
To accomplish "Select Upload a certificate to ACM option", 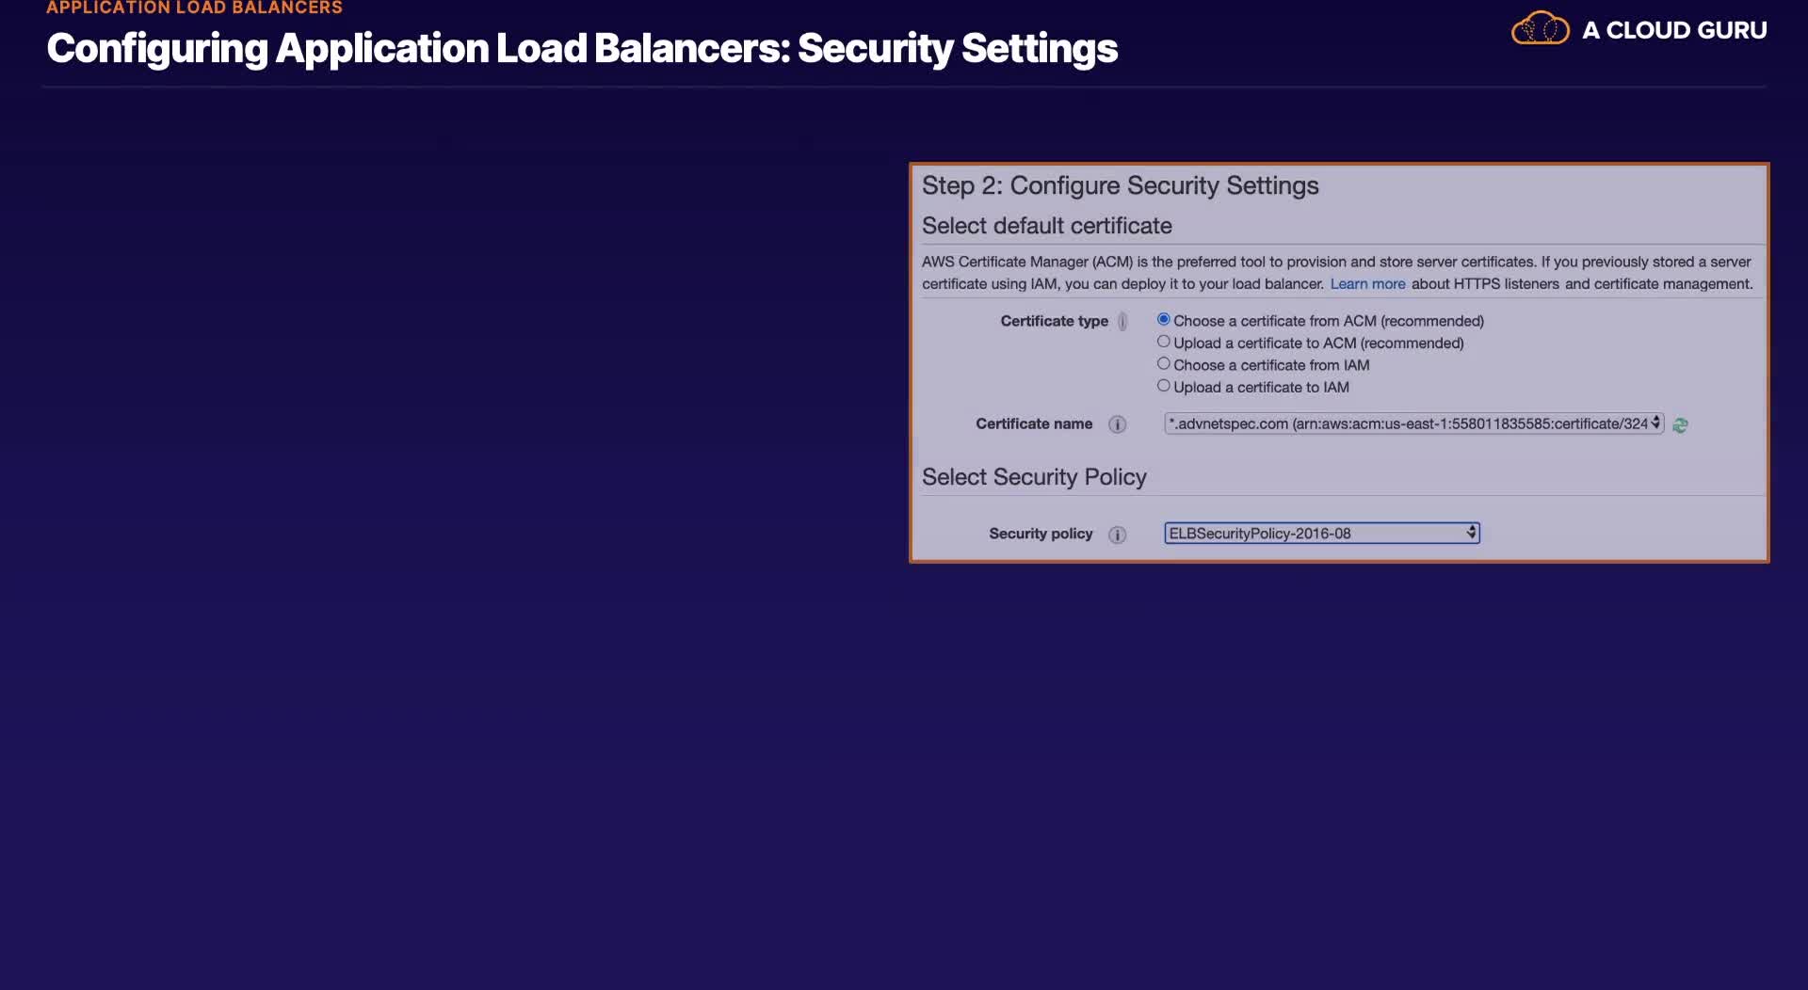I will point(1164,342).
